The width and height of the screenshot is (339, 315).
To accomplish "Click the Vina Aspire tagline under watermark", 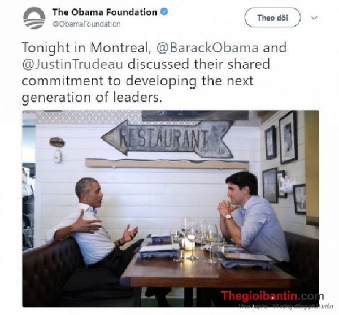I will [x=286, y=306].
